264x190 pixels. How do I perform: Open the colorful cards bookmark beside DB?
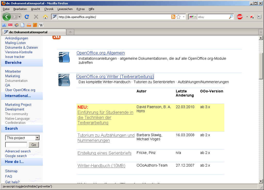(16, 25)
